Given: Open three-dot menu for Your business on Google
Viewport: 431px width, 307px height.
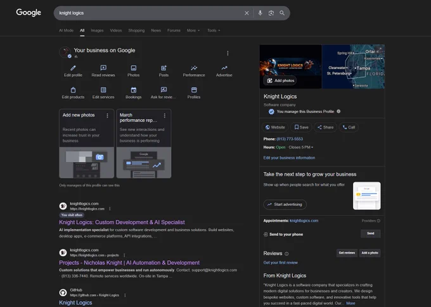Looking at the screenshot, I should point(228,53).
